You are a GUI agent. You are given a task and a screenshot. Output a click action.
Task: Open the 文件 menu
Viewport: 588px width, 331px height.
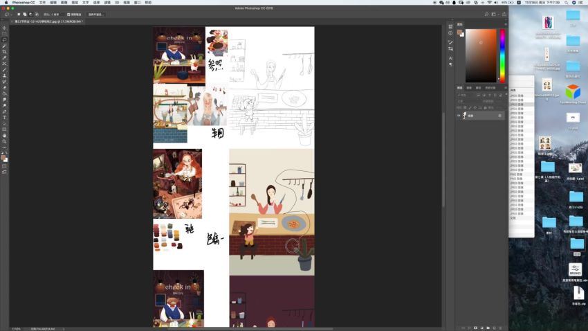pos(42,2)
